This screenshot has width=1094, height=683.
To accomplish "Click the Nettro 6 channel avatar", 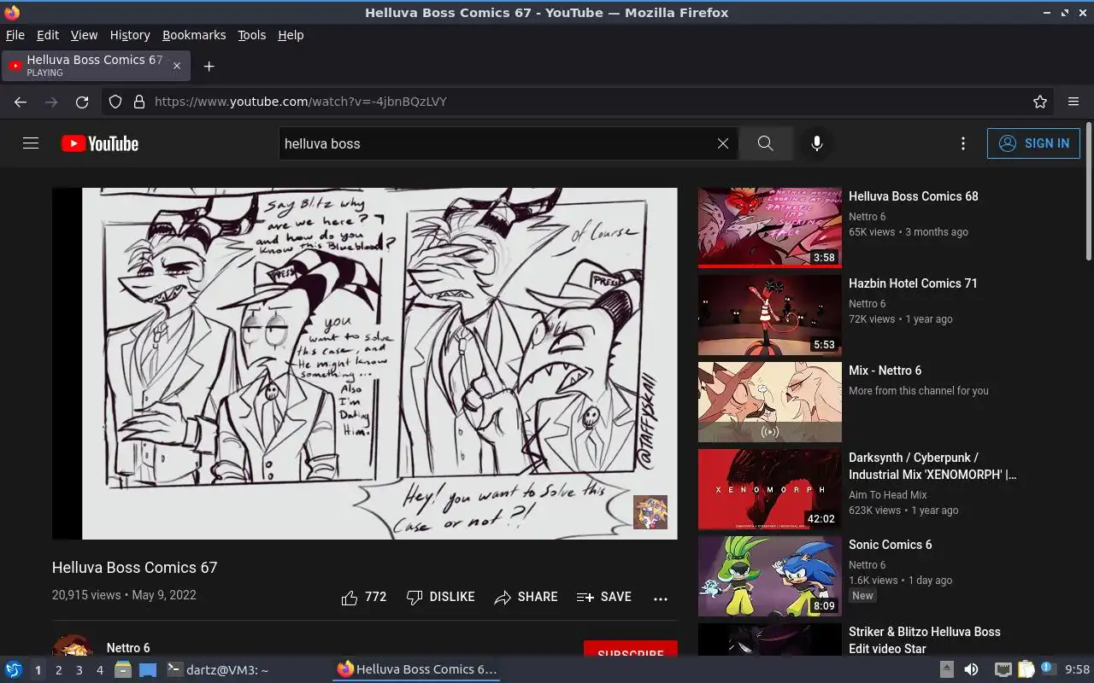I will 73,645.
